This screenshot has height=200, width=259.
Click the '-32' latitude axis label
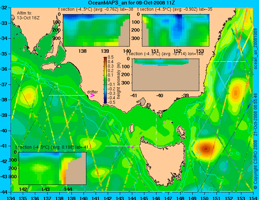[4, 8]
